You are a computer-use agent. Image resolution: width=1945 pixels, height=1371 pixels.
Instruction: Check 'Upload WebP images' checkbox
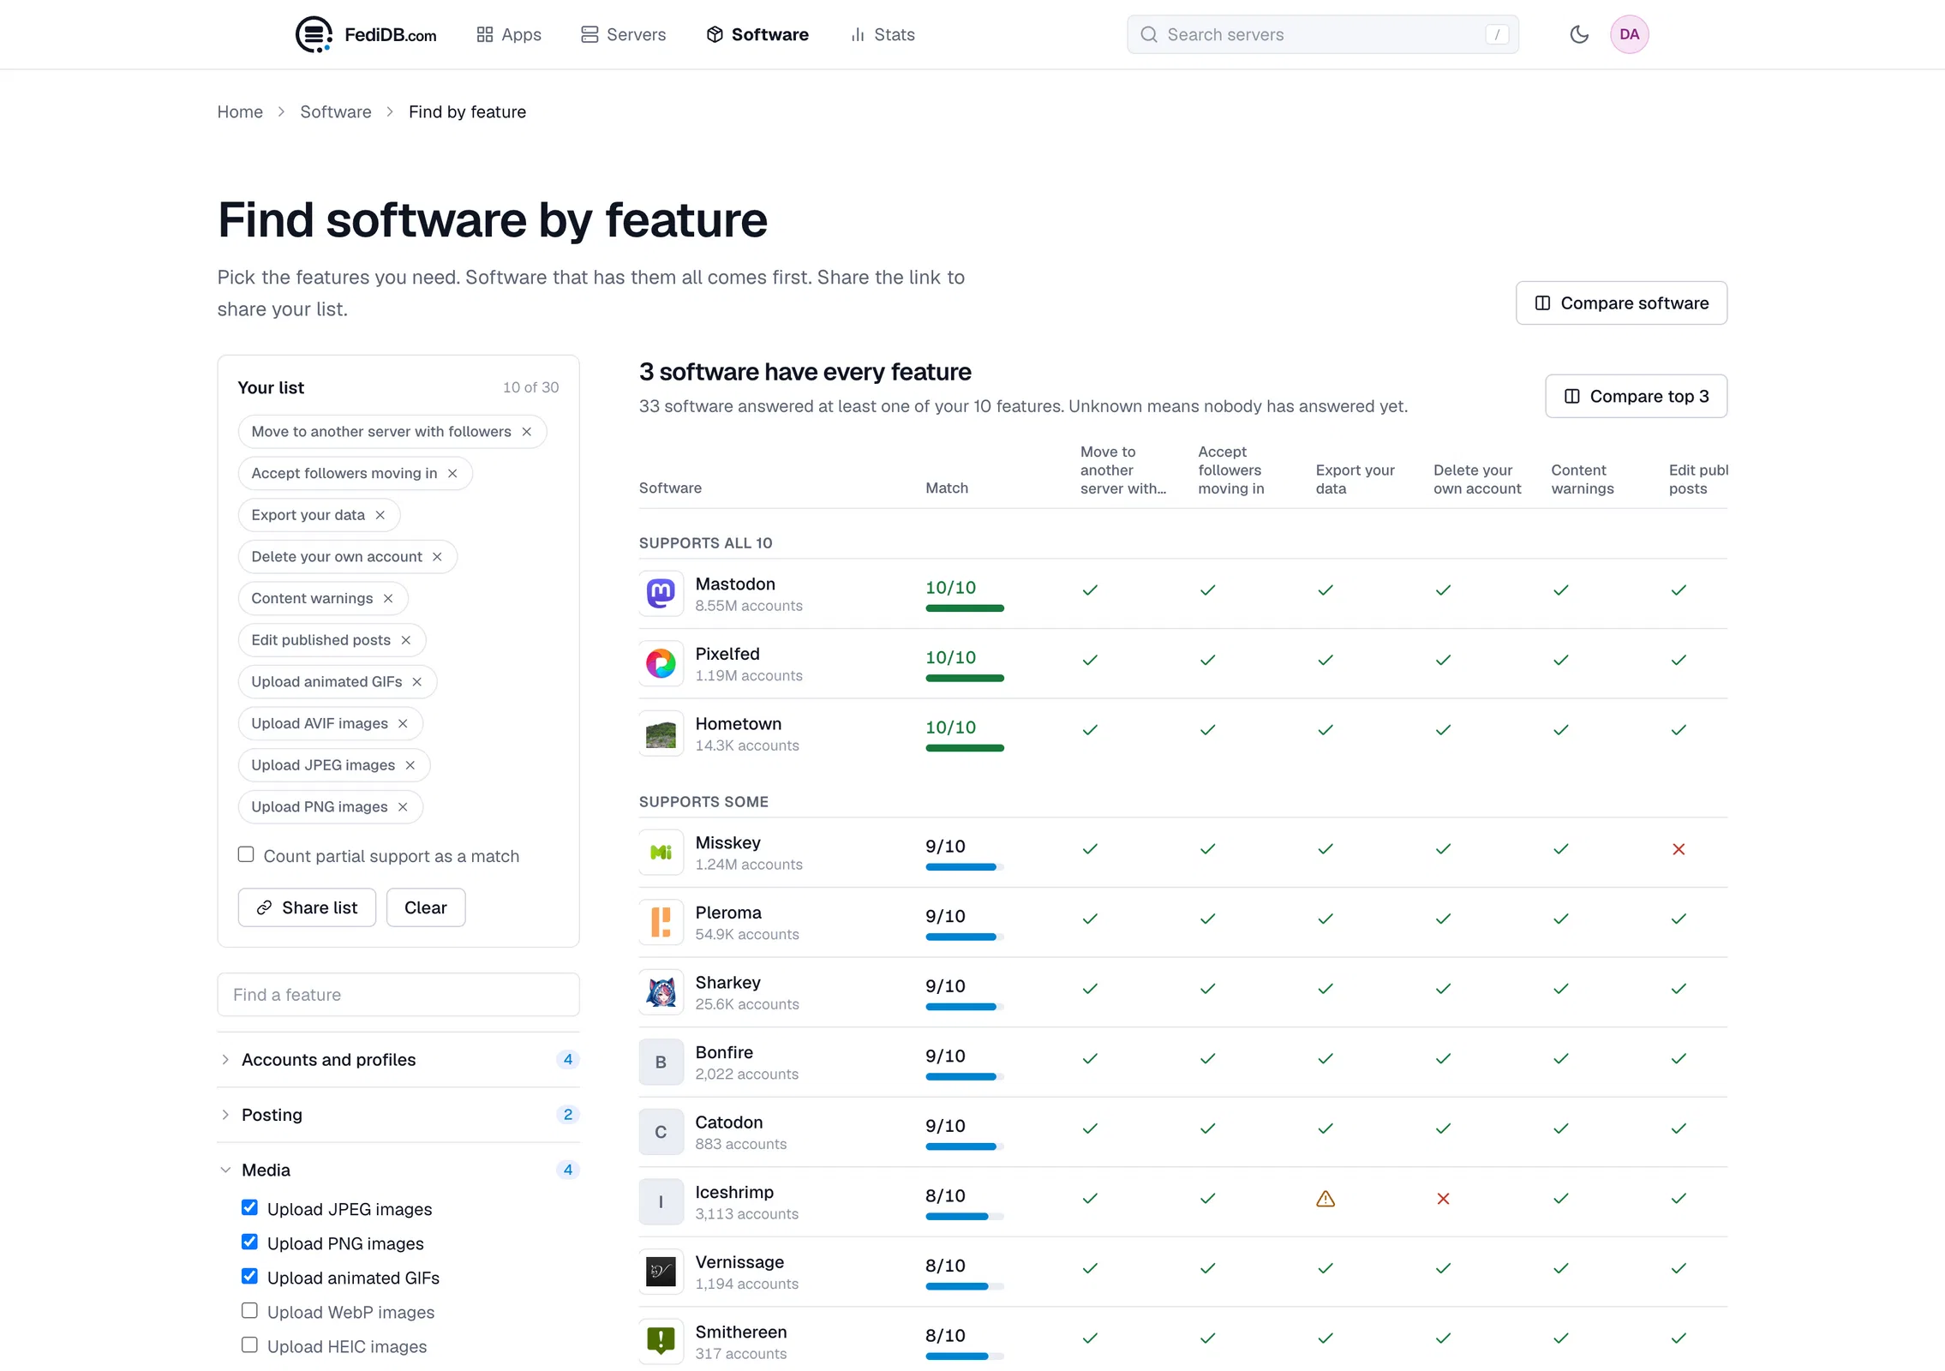pyautogui.click(x=249, y=1310)
